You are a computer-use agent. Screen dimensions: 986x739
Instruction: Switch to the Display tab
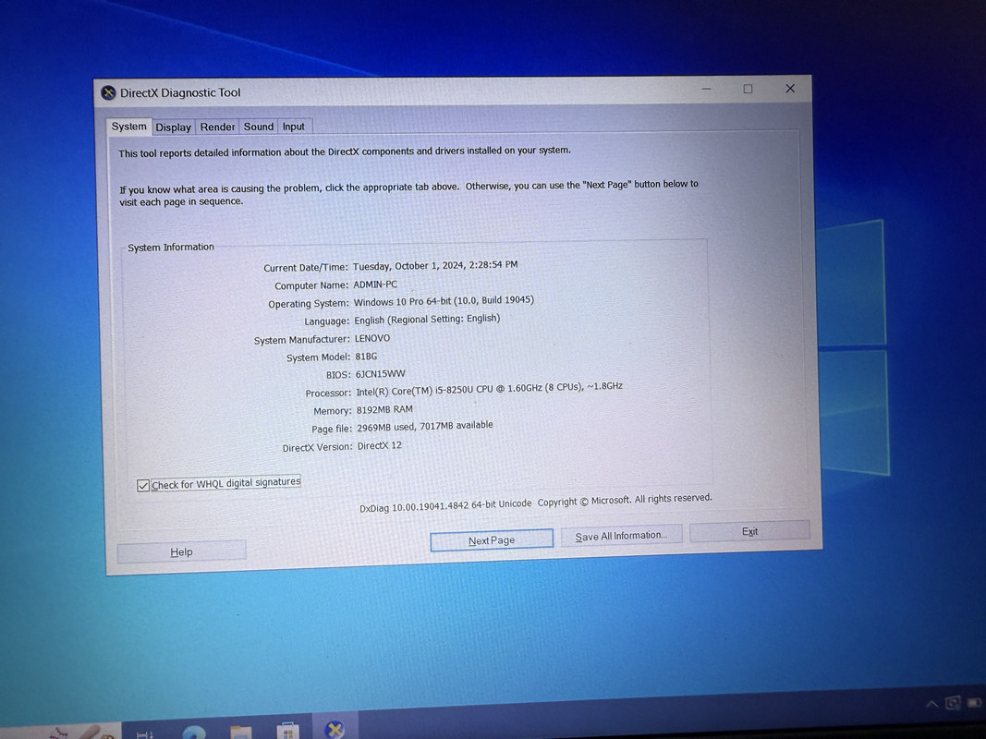174,127
